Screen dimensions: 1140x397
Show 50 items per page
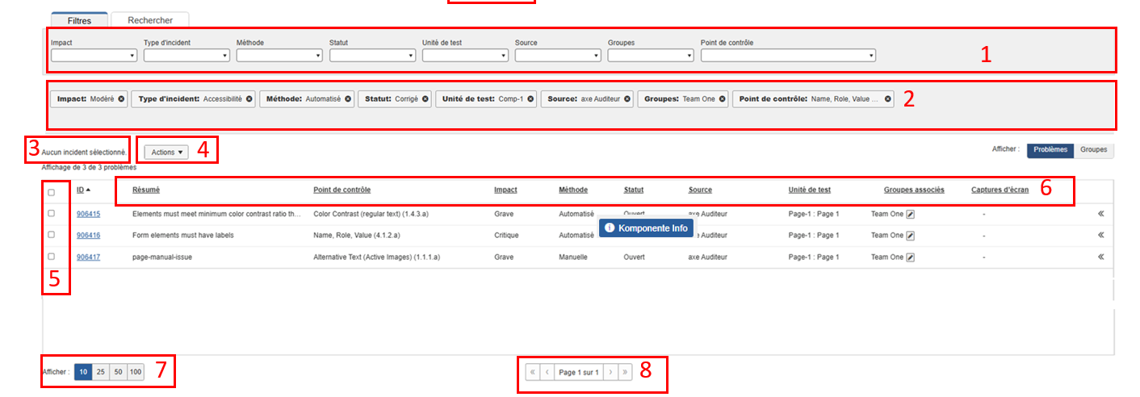coord(118,372)
